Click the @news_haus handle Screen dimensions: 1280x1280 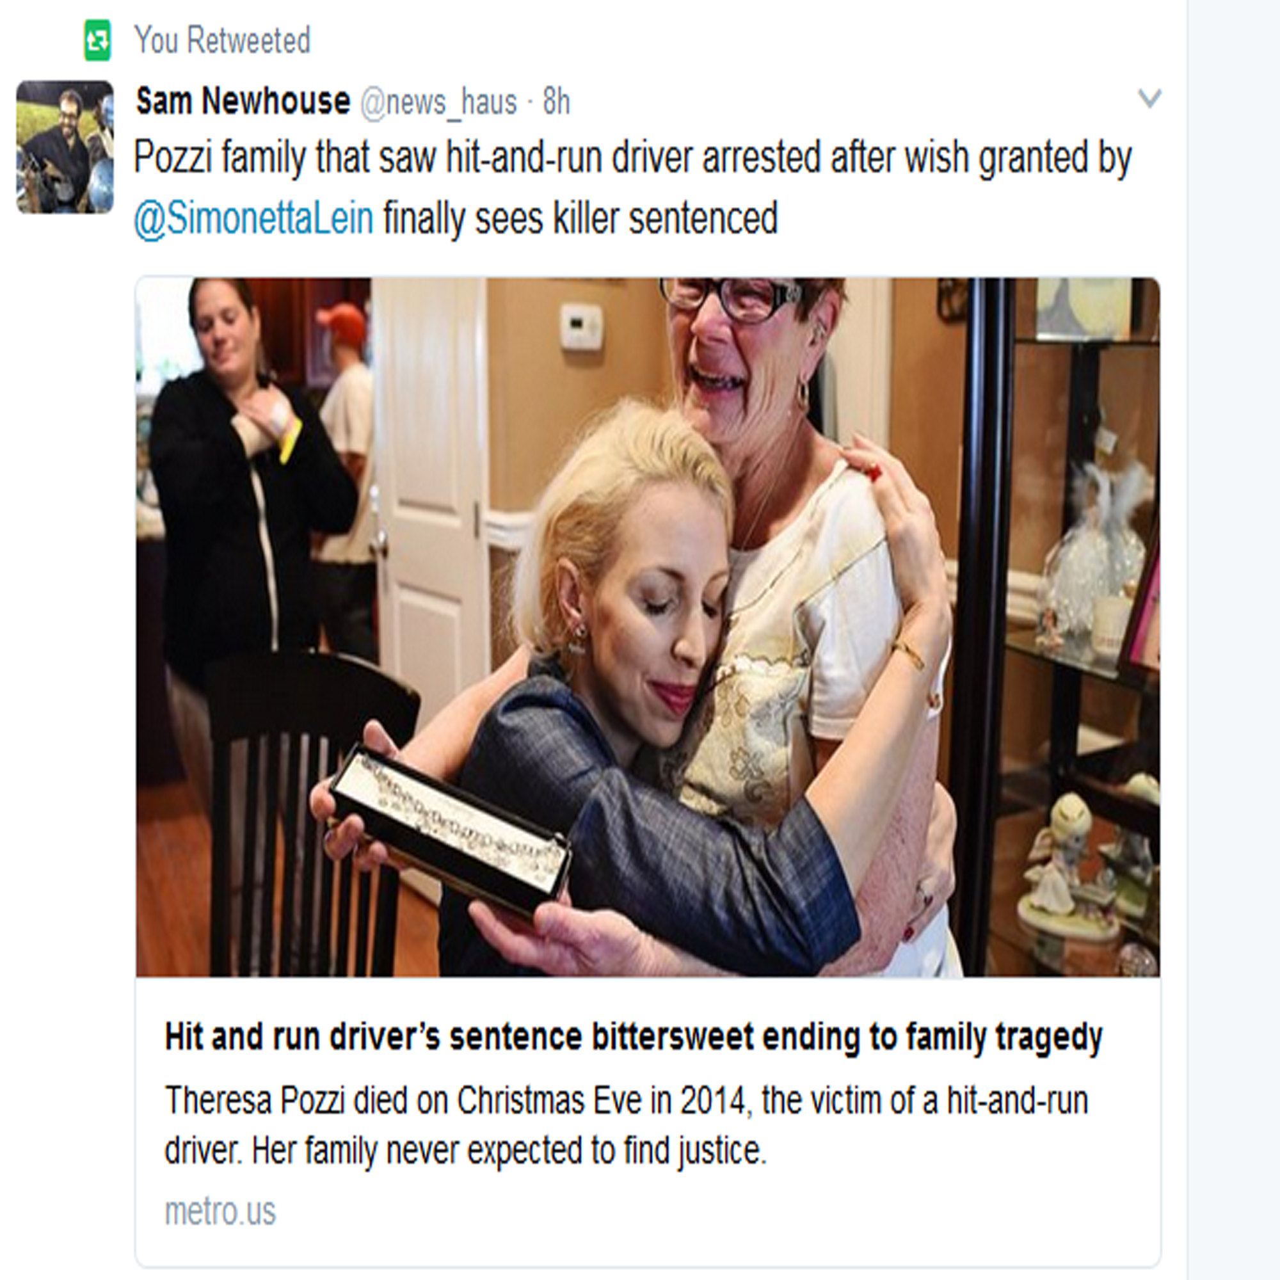pos(438,102)
